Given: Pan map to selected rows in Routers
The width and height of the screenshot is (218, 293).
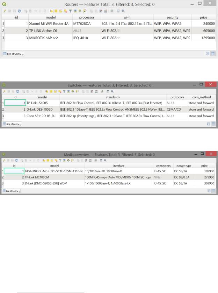Looking at the screenshot, I should tap(80, 11).
